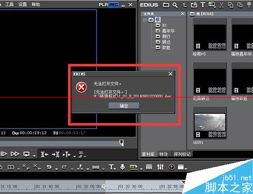Select the 嘉年华 folder in the tree

[x=168, y=31]
